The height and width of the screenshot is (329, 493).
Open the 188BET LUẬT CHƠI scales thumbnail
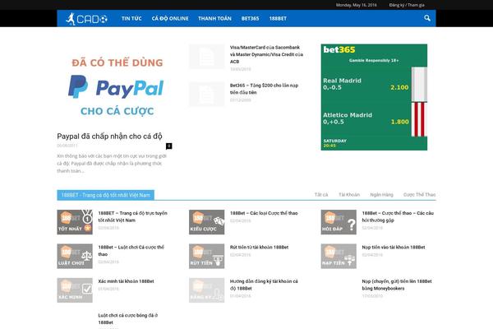tap(75, 256)
